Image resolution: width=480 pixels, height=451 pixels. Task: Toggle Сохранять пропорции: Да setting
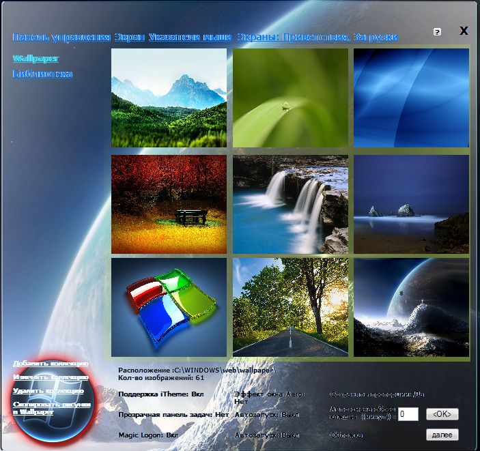coord(377,394)
